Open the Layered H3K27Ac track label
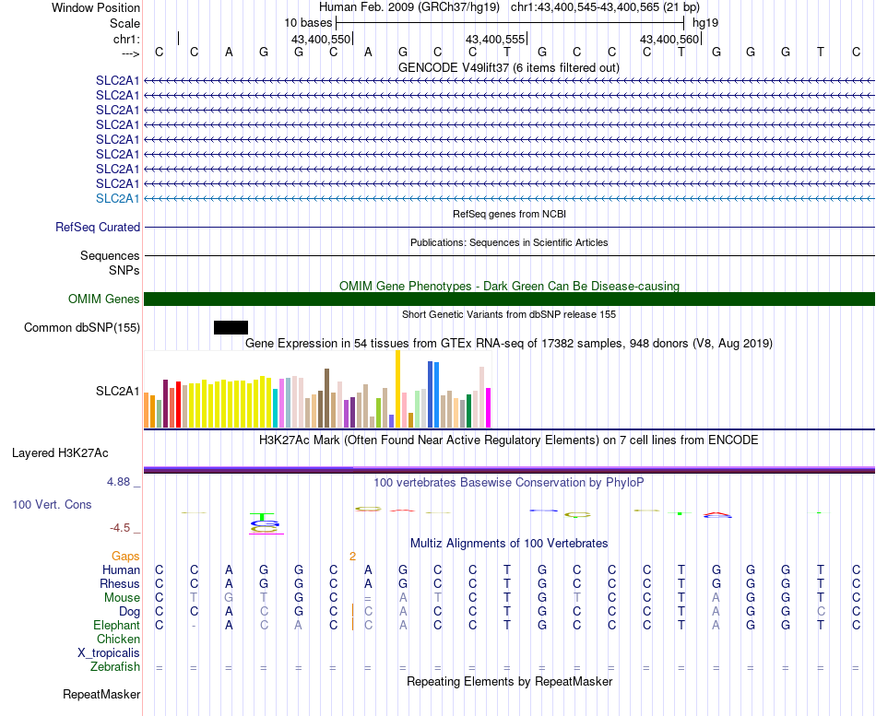This screenshot has width=876, height=716. 60,453
